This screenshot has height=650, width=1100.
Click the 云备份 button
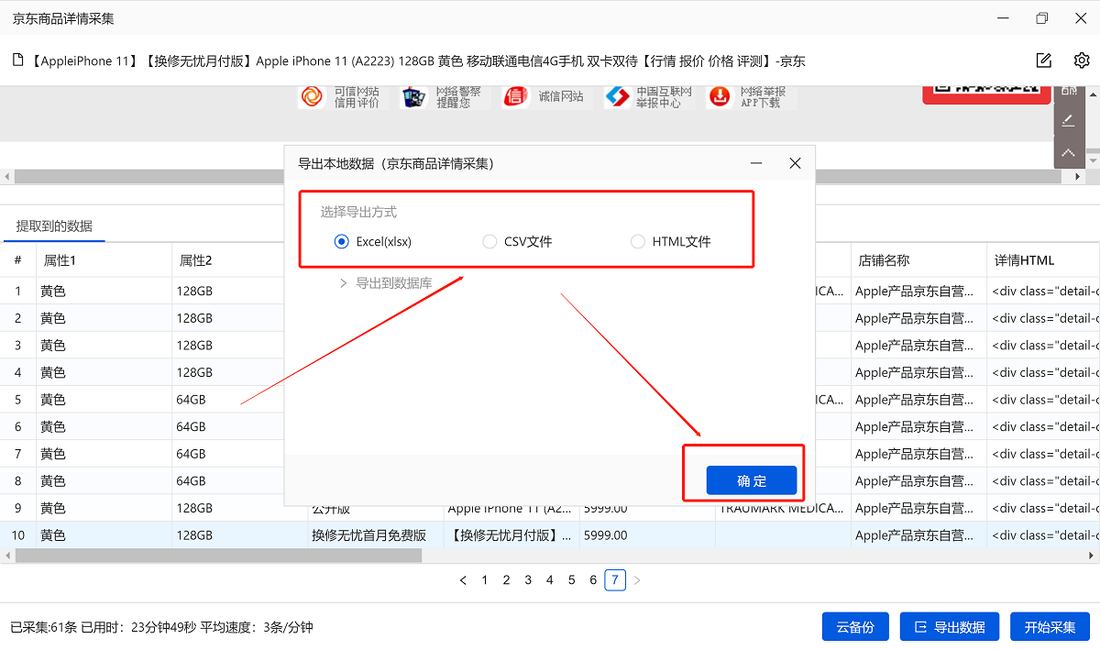(x=855, y=627)
